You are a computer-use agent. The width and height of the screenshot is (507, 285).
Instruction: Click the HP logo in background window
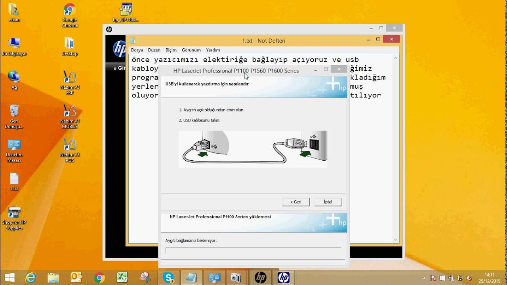click(x=119, y=49)
